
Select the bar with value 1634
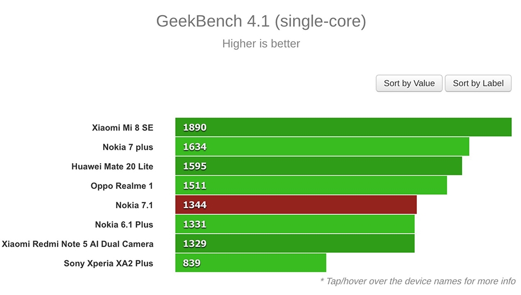pyautogui.click(x=322, y=146)
